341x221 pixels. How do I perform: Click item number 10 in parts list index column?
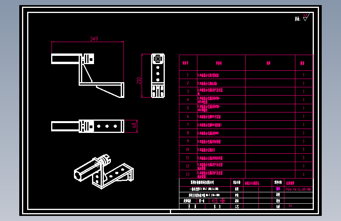188,149
